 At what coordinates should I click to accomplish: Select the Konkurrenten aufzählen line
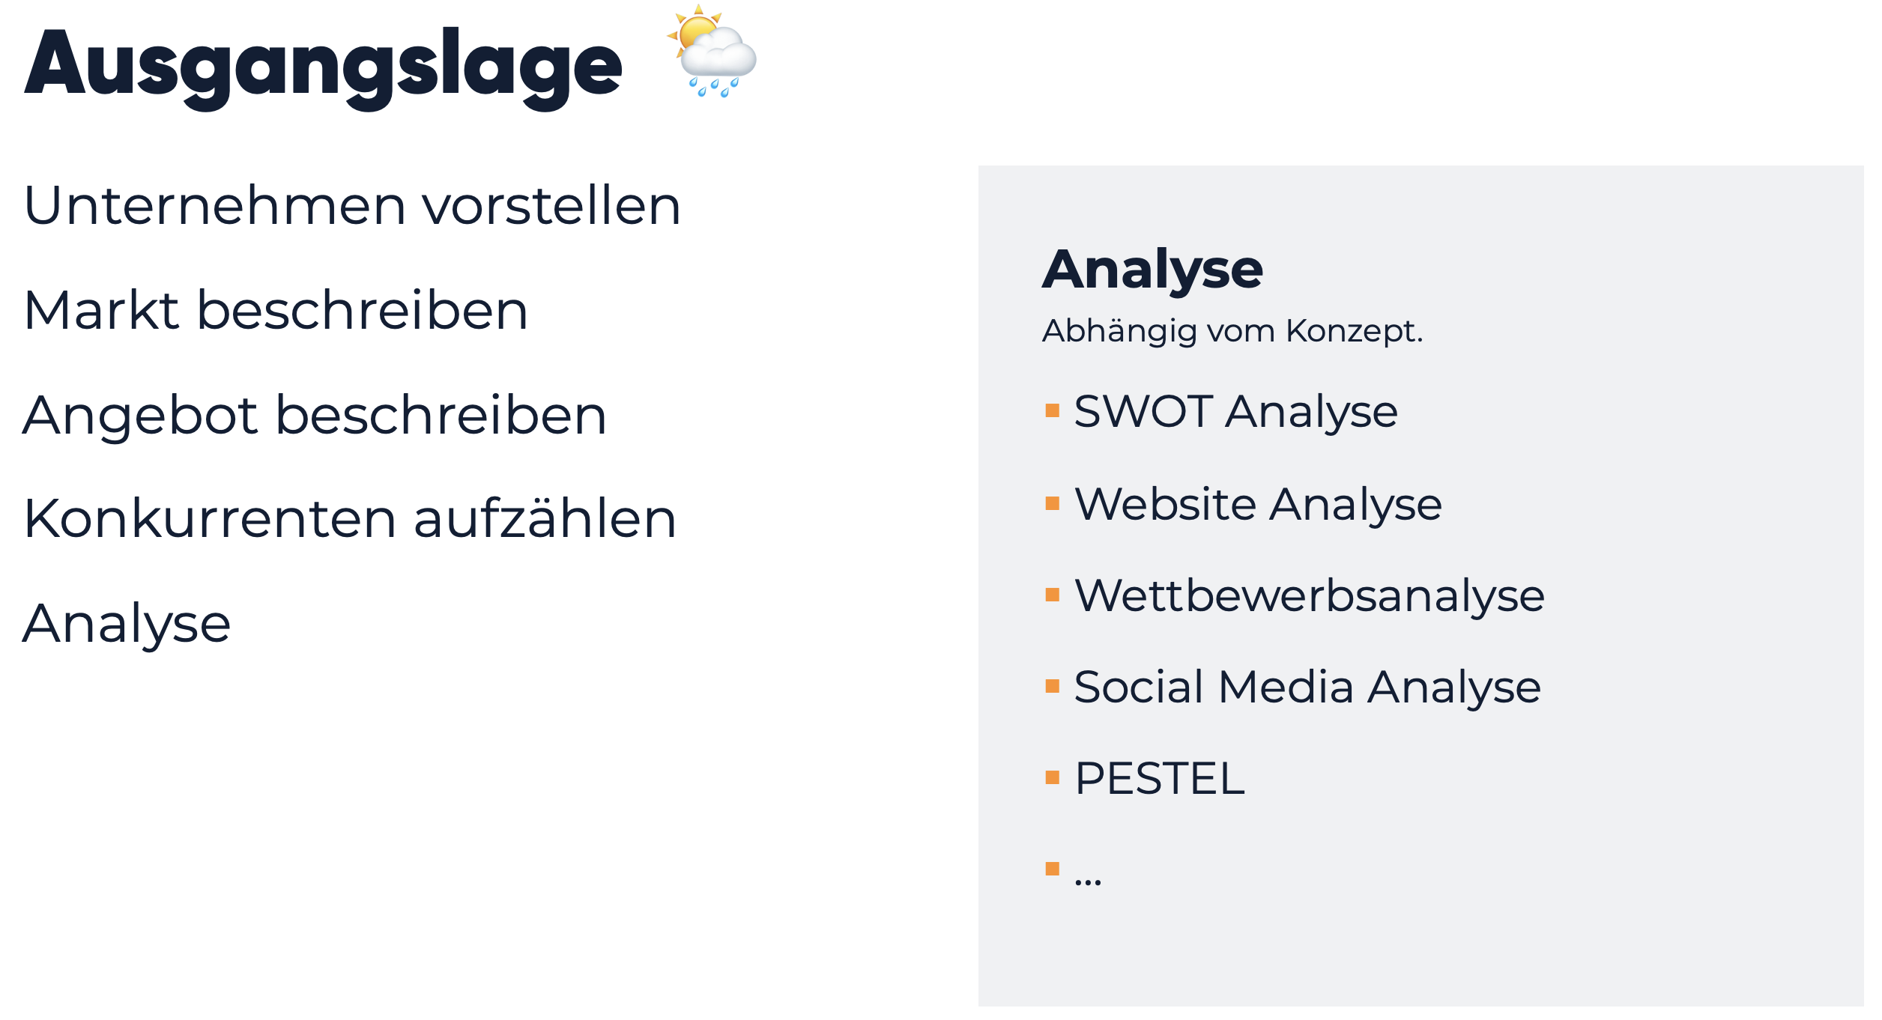pyautogui.click(x=350, y=519)
